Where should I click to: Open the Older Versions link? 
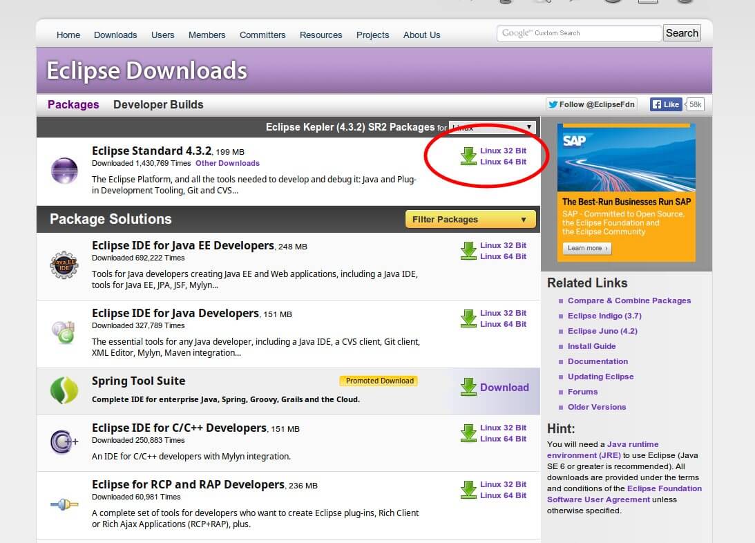pyautogui.click(x=597, y=408)
